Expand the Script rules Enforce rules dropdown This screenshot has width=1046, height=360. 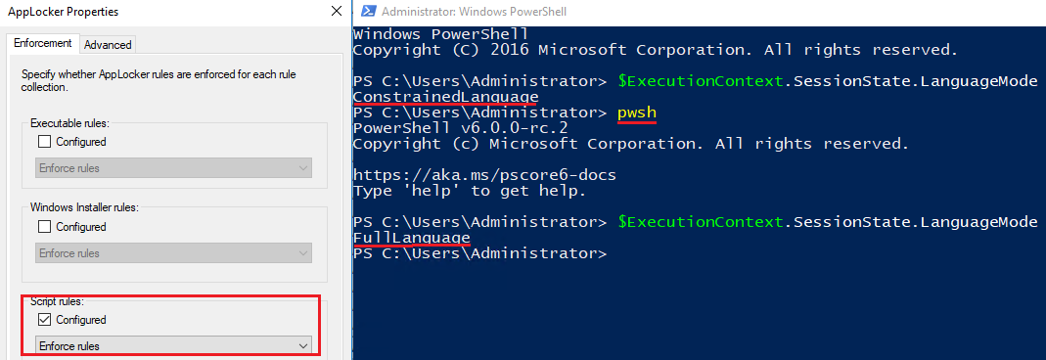coord(173,346)
